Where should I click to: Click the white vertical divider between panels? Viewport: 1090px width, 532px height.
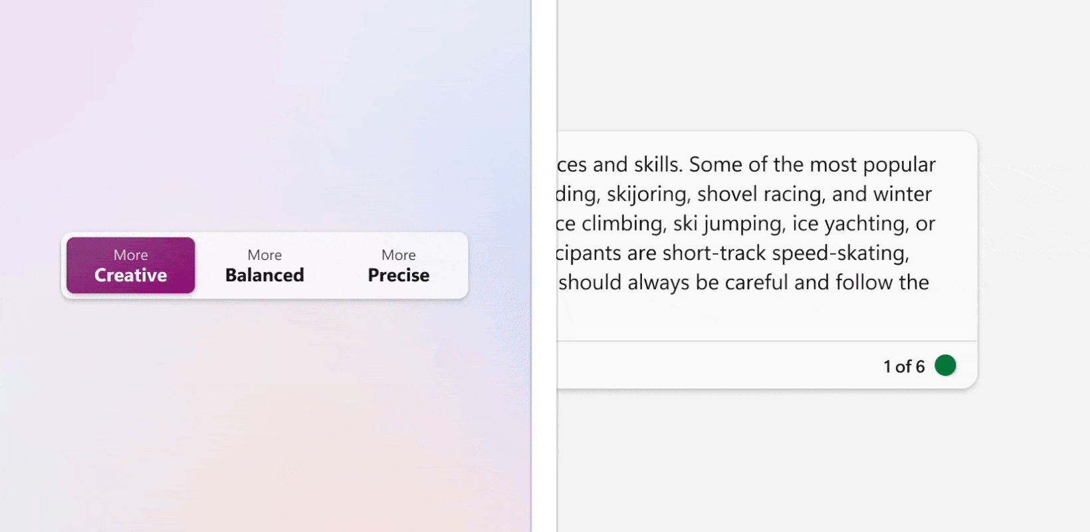544,266
